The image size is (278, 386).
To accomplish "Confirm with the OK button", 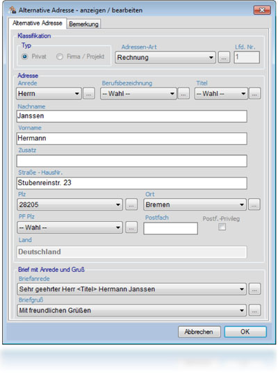I will (x=245, y=332).
